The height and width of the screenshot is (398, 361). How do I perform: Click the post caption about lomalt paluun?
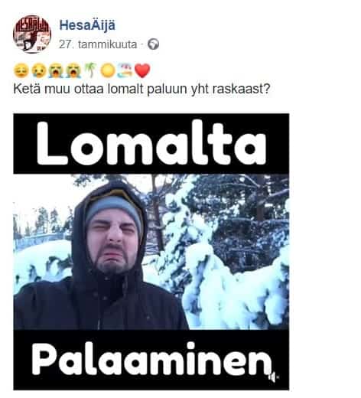pos(141,90)
